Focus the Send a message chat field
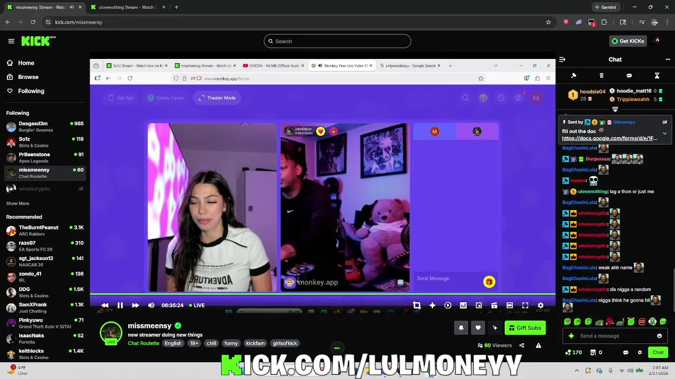 pyautogui.click(x=614, y=336)
